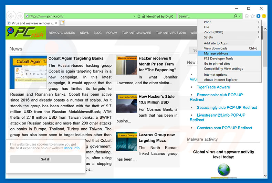Open the address bar dropdown arrow

134,16
